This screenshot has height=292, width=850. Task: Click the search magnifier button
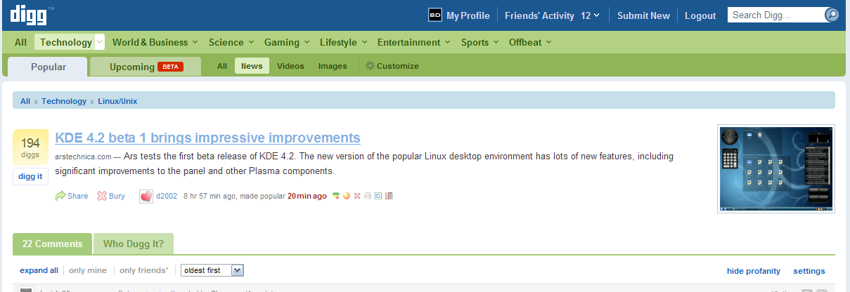(832, 15)
